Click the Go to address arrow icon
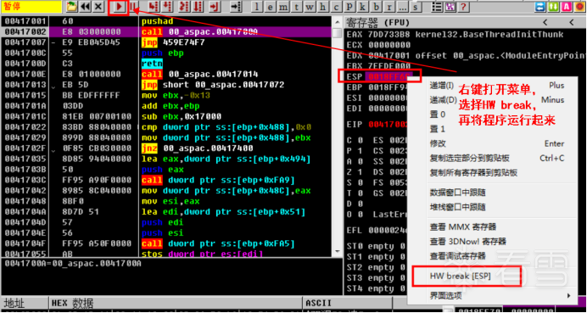 235,7
